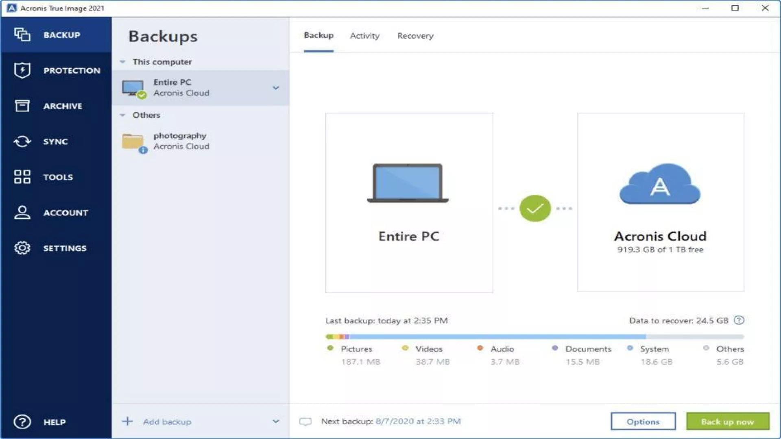This screenshot has height=439, width=781.
Task: Switch to the Recovery tab
Action: pyautogui.click(x=415, y=36)
